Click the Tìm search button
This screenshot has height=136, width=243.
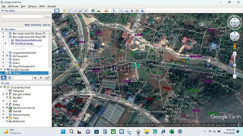47,16
